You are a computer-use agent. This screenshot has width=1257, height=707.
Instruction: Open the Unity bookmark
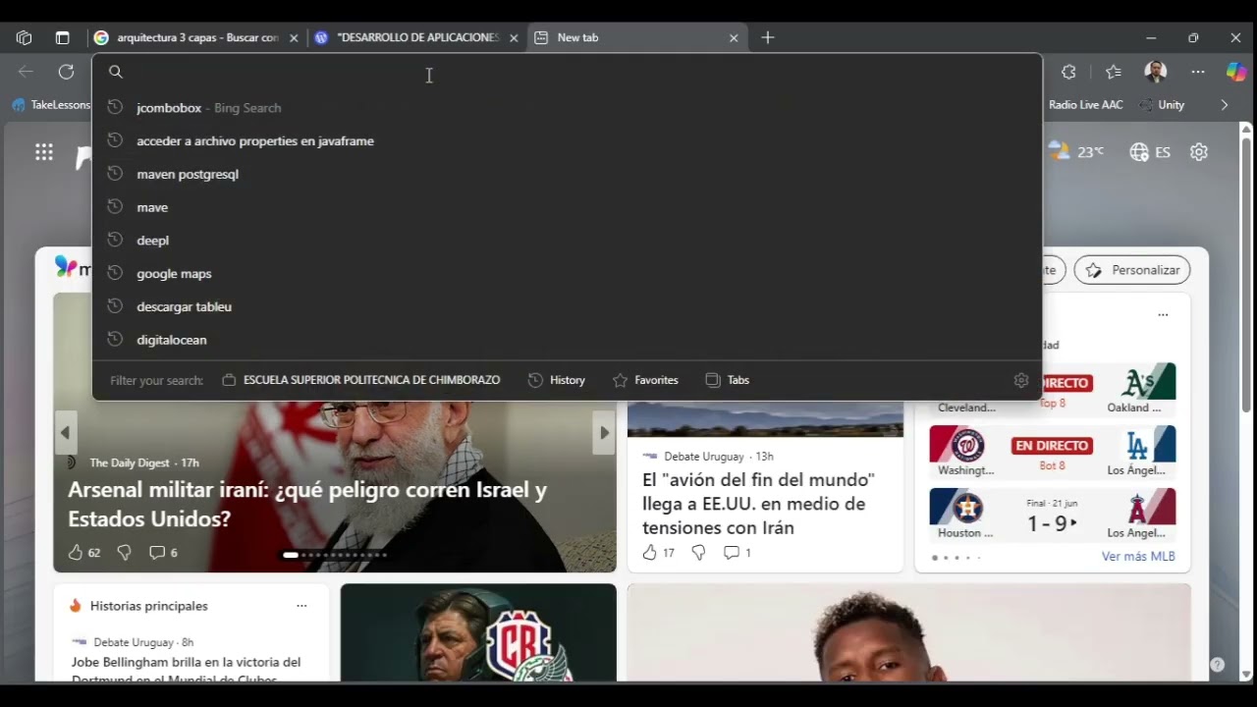1163,105
